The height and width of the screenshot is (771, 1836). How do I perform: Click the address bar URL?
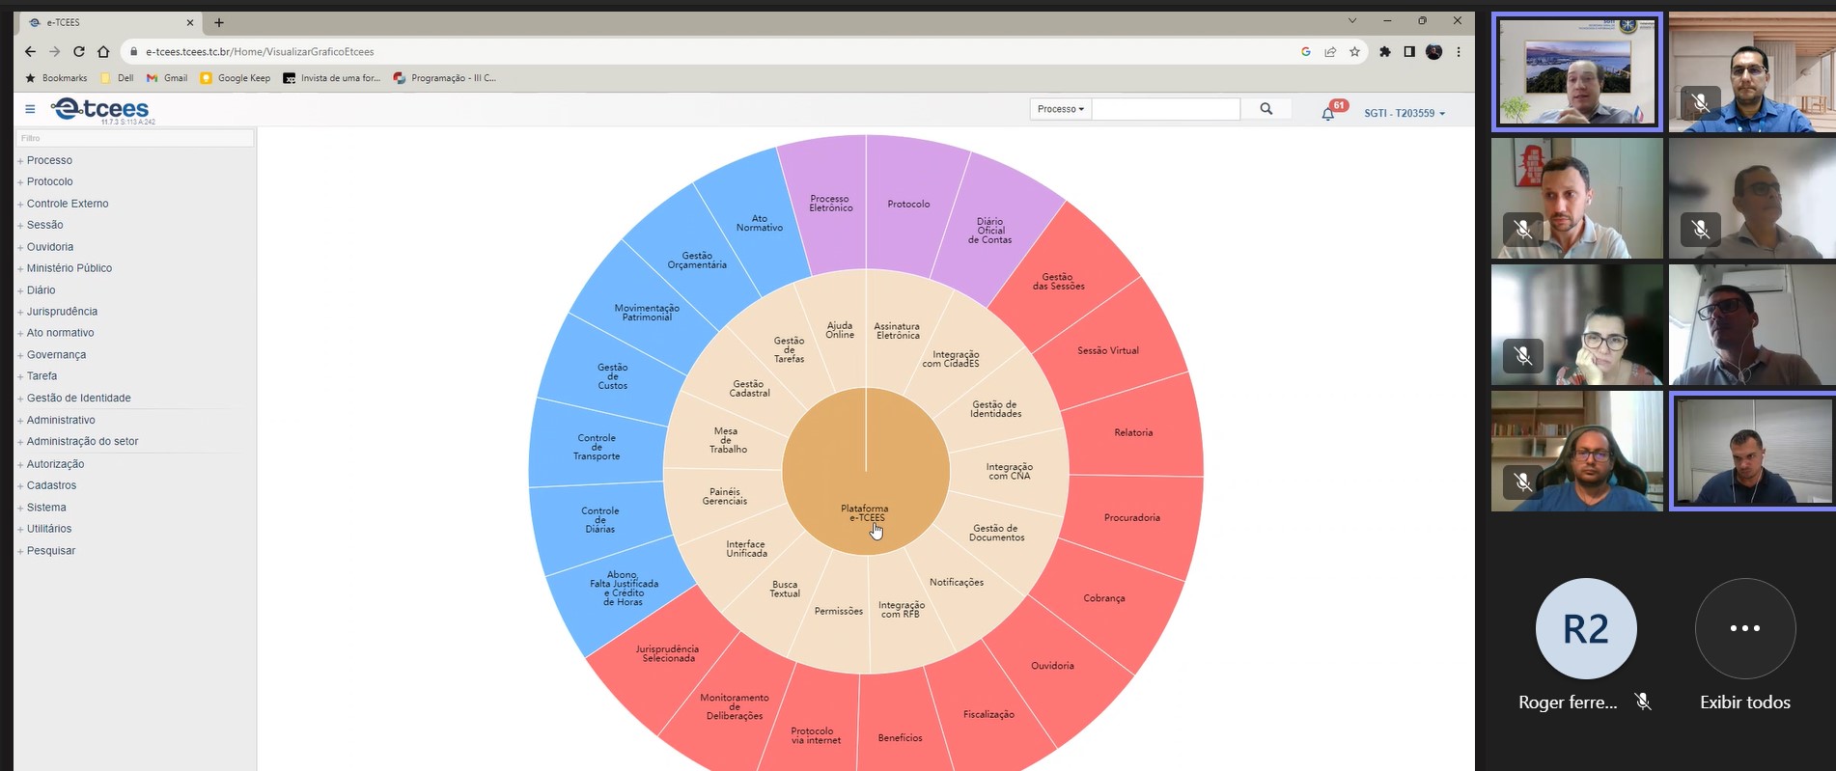(x=261, y=52)
